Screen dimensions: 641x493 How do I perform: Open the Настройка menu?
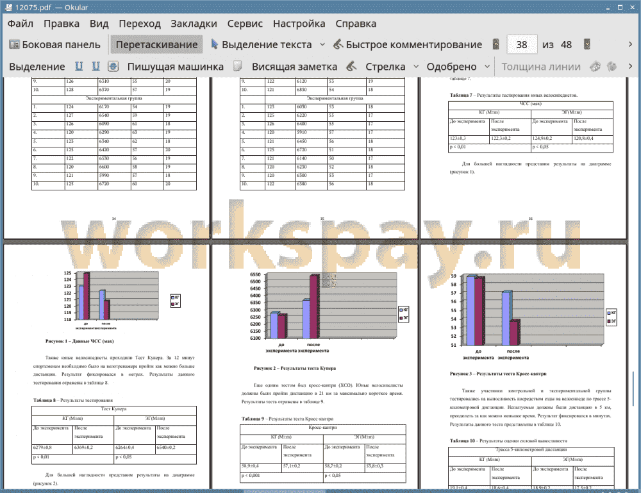299,24
